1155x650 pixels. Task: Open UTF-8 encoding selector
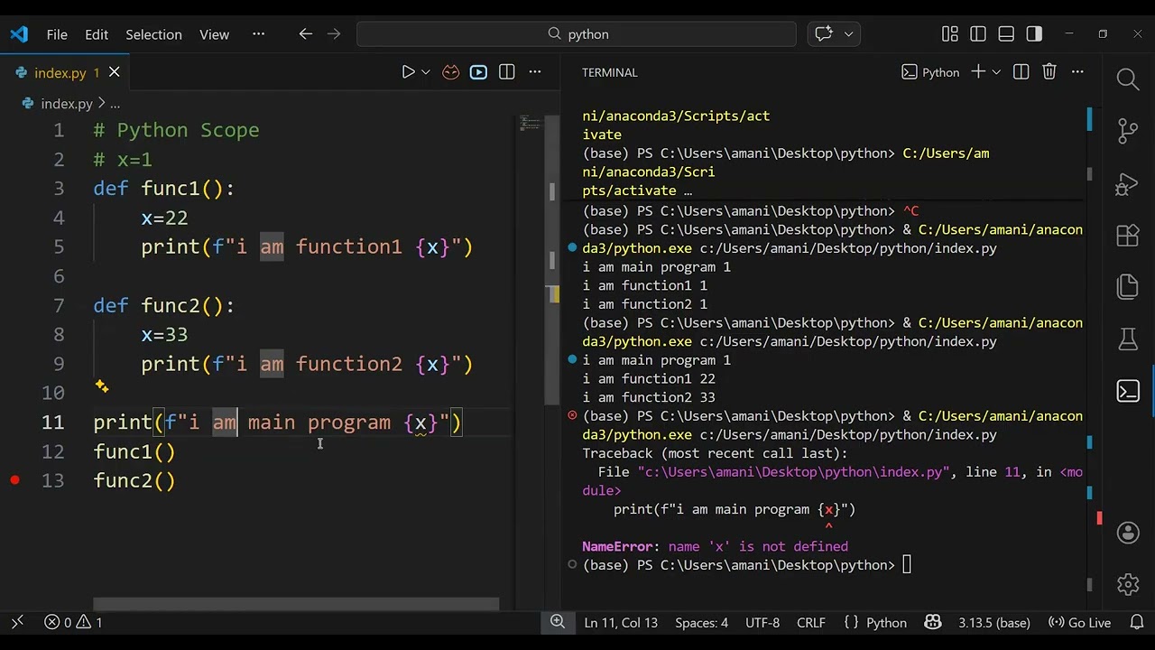(762, 623)
